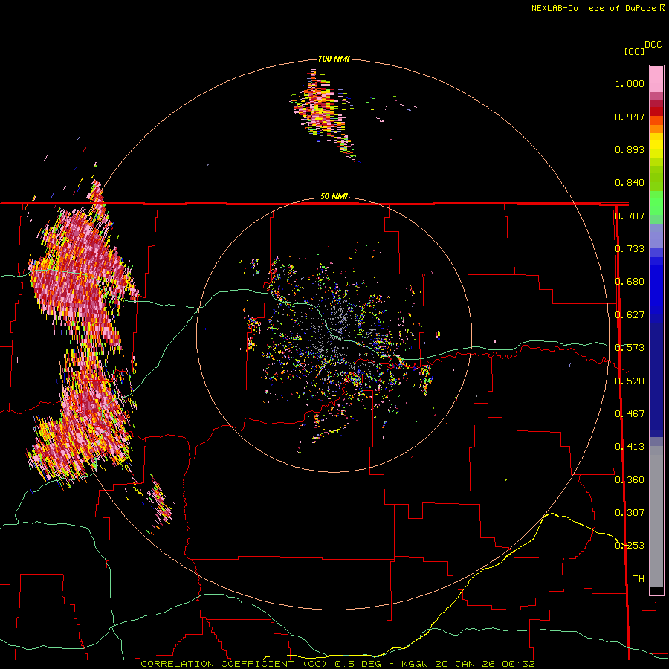
Task: Click the 0.787 scale value
Action: (x=630, y=216)
